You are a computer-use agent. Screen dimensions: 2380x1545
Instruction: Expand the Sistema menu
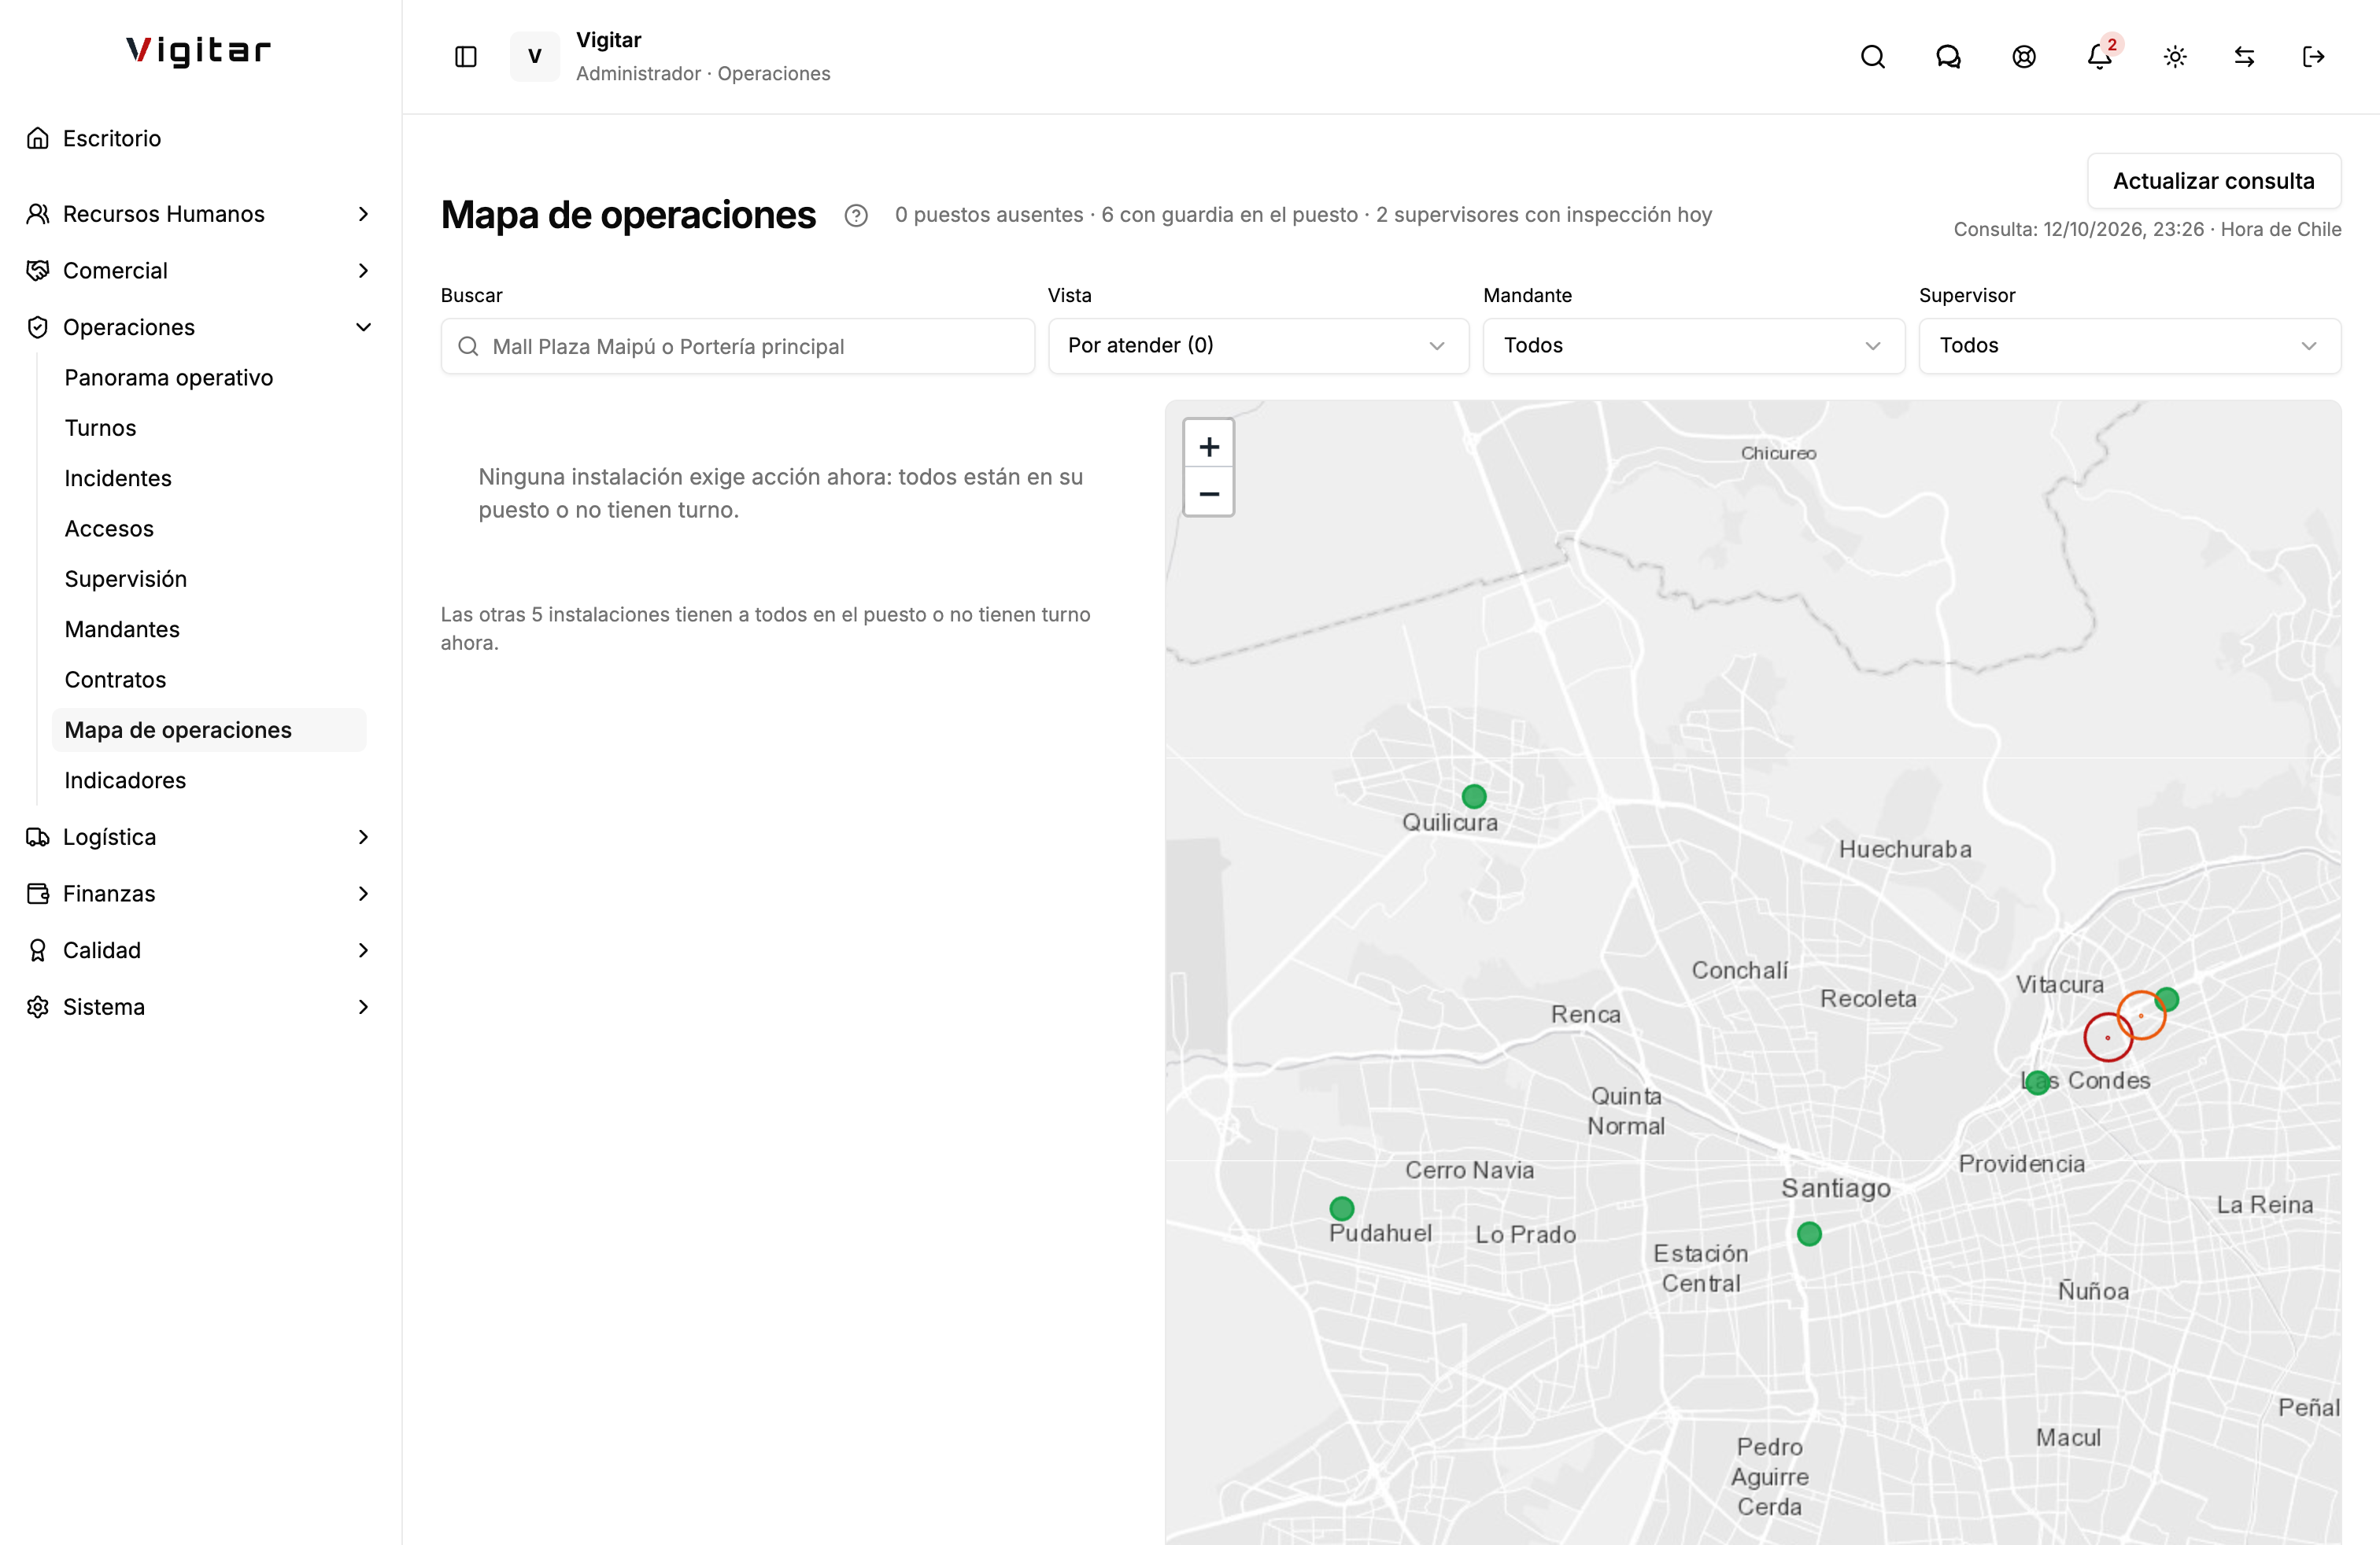pyautogui.click(x=200, y=1008)
